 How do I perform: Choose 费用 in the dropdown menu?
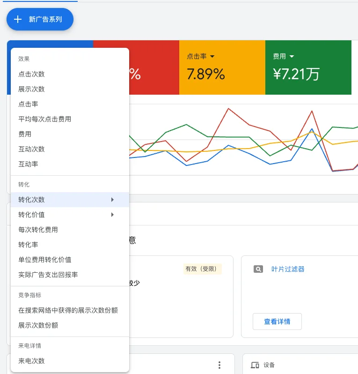click(x=70, y=134)
